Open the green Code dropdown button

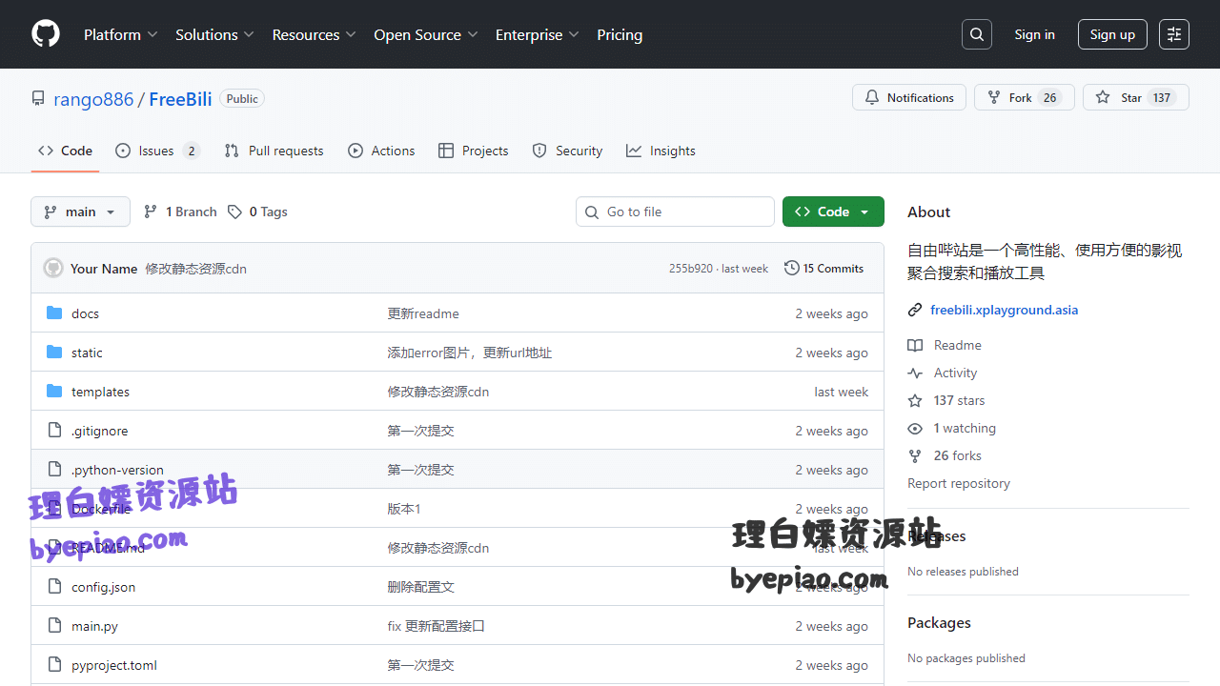833,212
